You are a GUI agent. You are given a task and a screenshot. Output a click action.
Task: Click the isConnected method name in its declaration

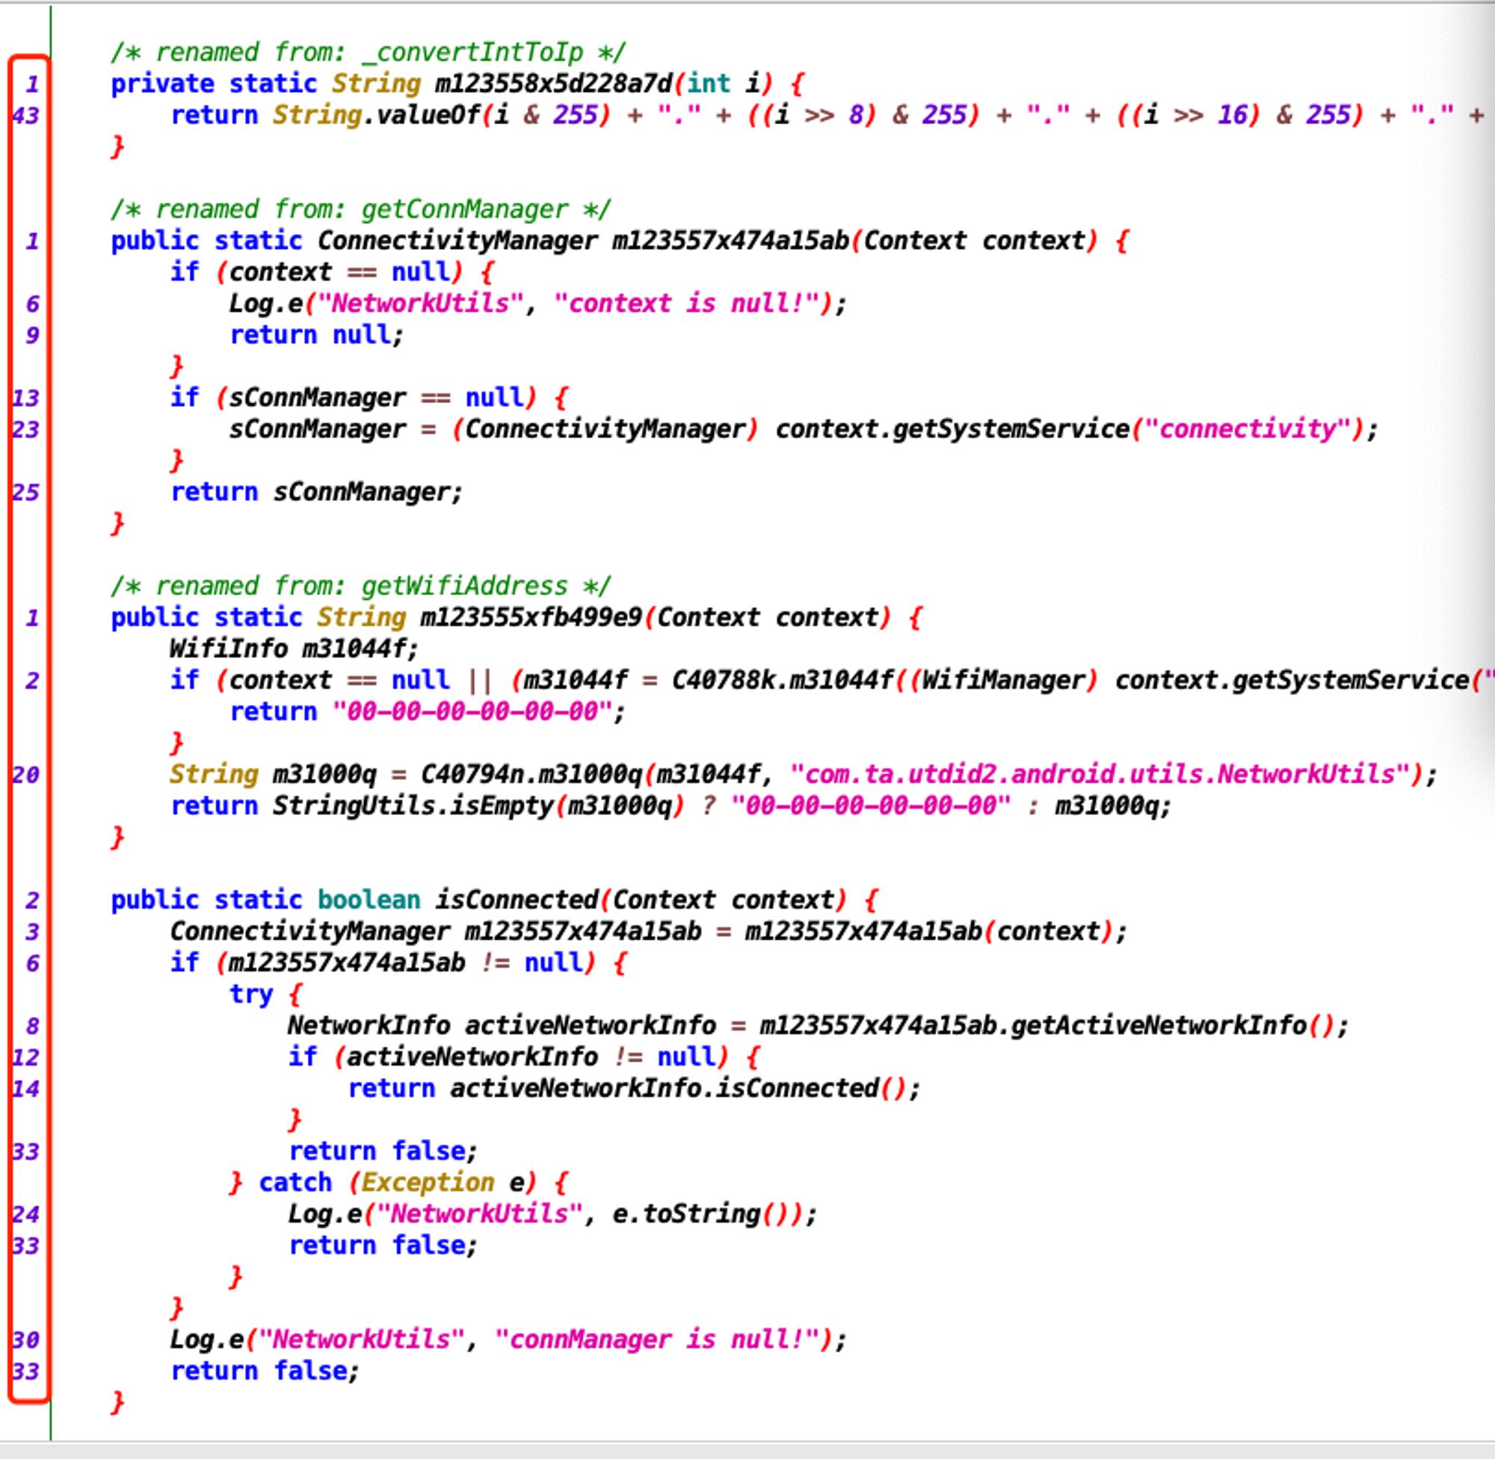[x=517, y=900]
